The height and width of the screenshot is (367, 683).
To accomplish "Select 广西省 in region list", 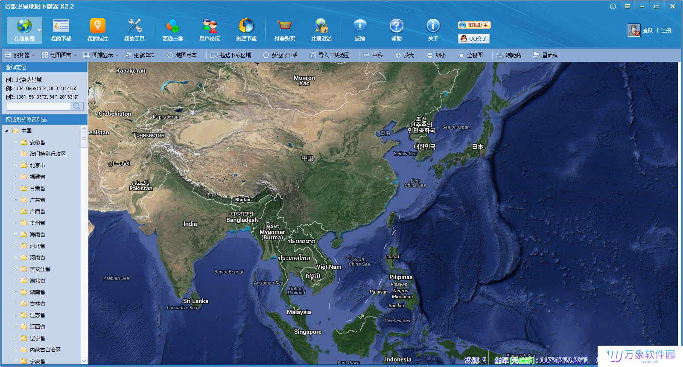I will (37, 212).
